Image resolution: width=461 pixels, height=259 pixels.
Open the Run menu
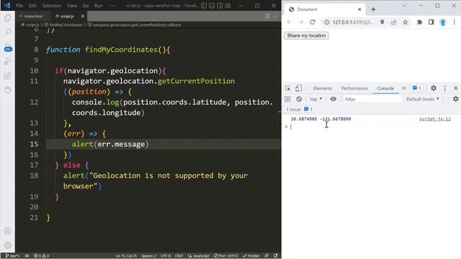99,6
